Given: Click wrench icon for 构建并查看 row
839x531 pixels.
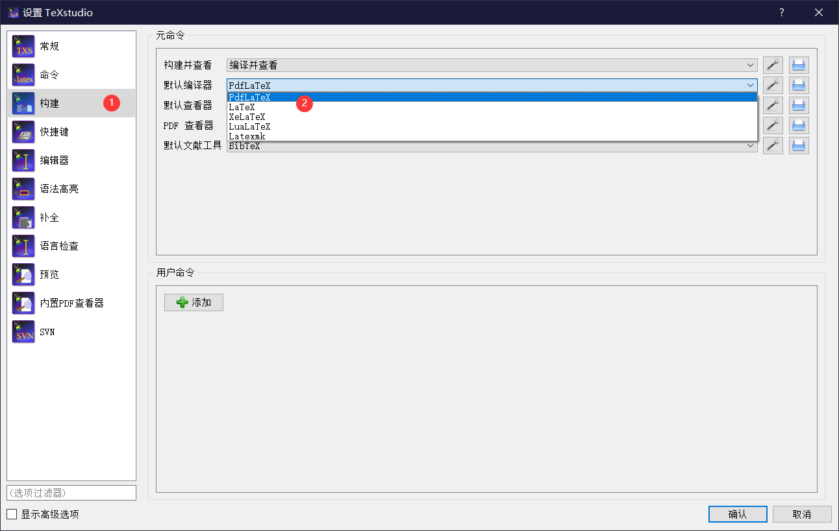Looking at the screenshot, I should [773, 65].
